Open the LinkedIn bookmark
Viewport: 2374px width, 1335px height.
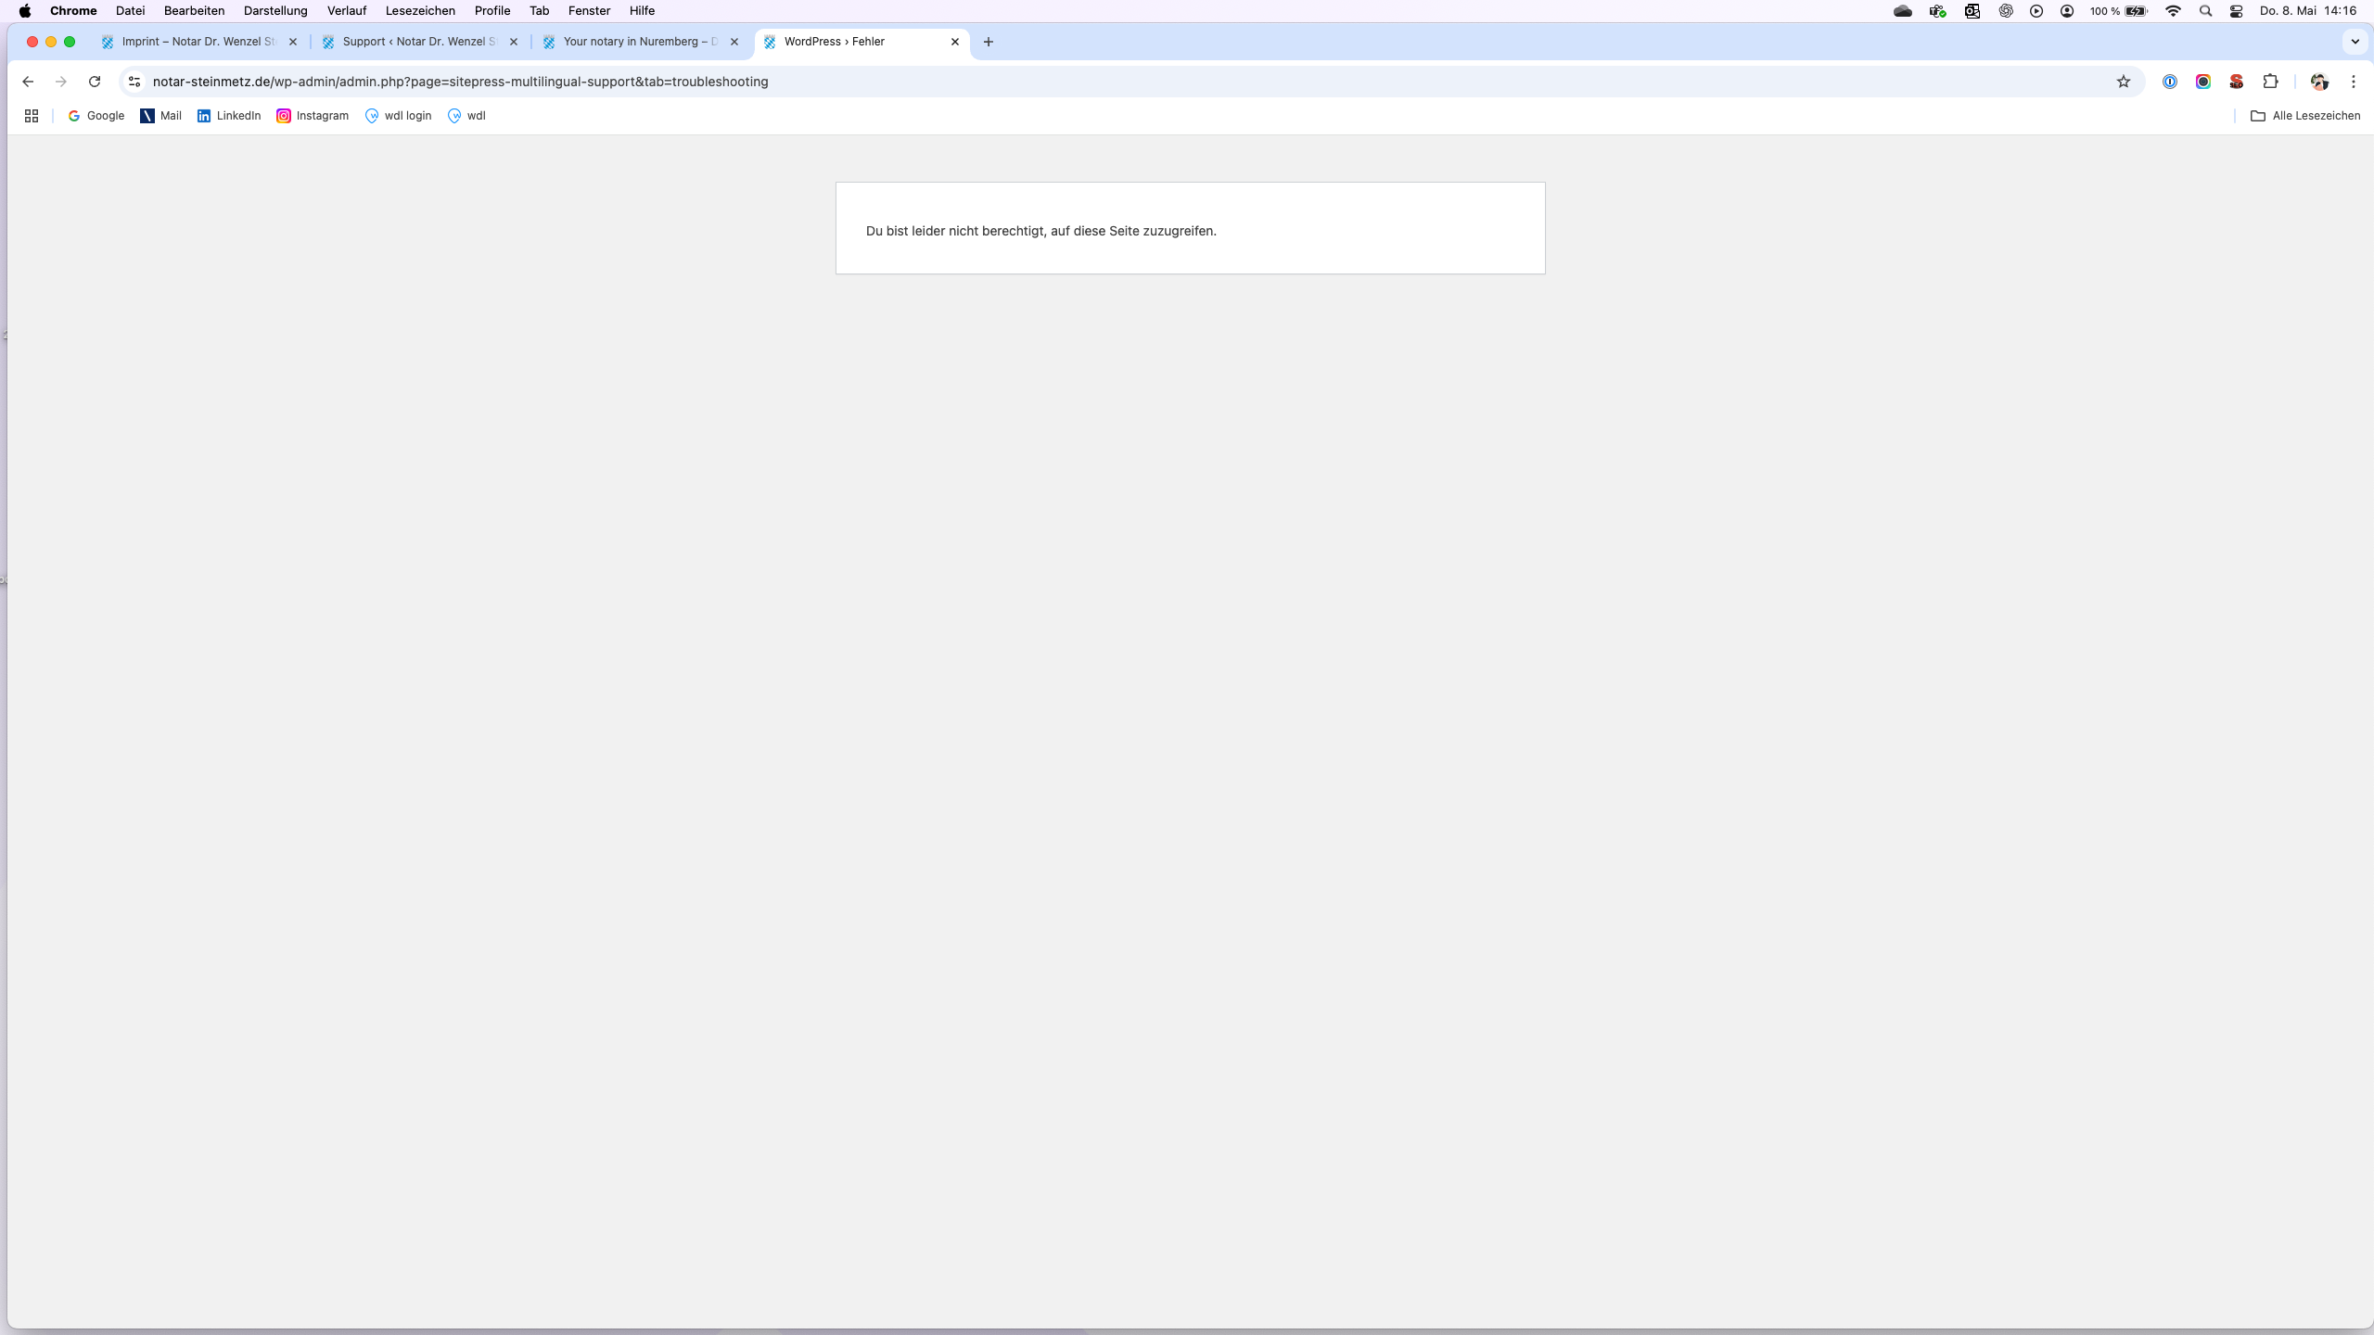click(228, 116)
